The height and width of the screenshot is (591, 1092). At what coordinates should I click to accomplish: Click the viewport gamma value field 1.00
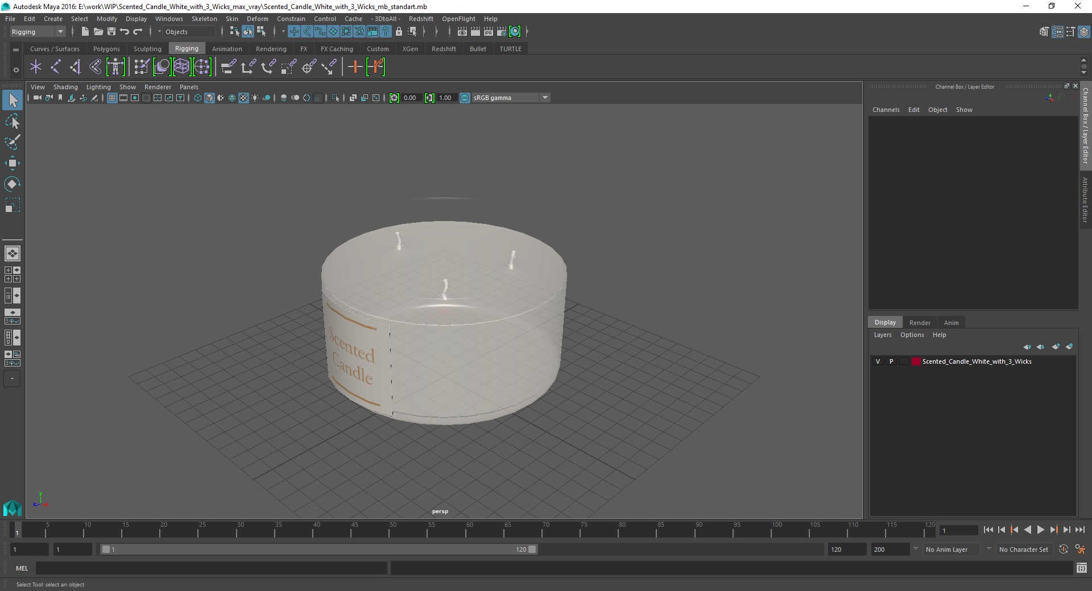(446, 98)
